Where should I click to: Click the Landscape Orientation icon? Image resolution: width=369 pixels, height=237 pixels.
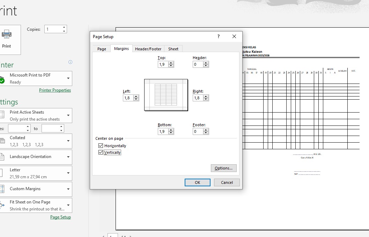coord(3,157)
